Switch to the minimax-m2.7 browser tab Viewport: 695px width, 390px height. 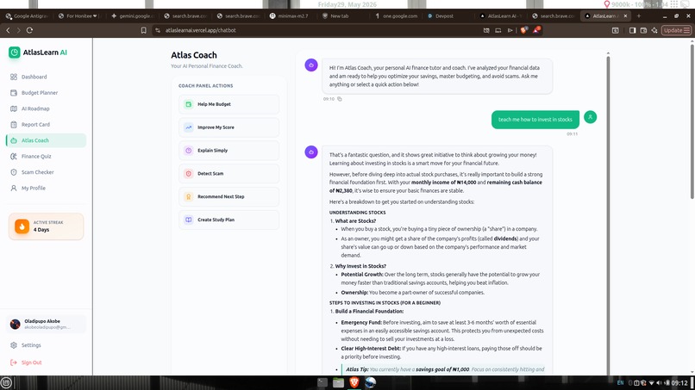(290, 16)
